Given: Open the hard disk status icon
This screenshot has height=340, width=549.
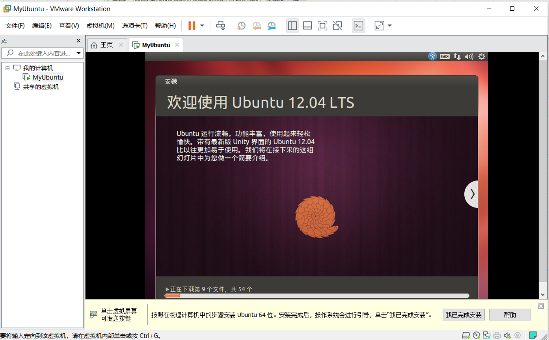Looking at the screenshot, I should pyautogui.click(x=466, y=335).
